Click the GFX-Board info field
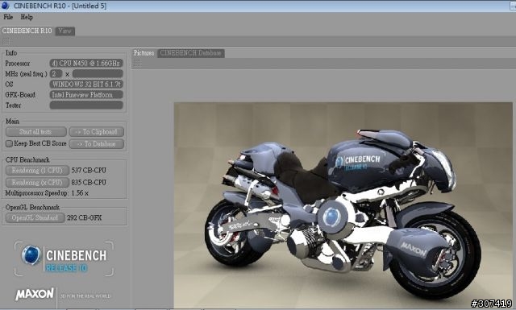Viewport: 516px width, 310px height. tap(86, 95)
